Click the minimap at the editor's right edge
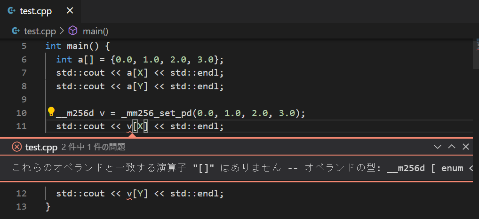Image resolution: width=479 pixels, height=219 pixels. click(x=474, y=51)
